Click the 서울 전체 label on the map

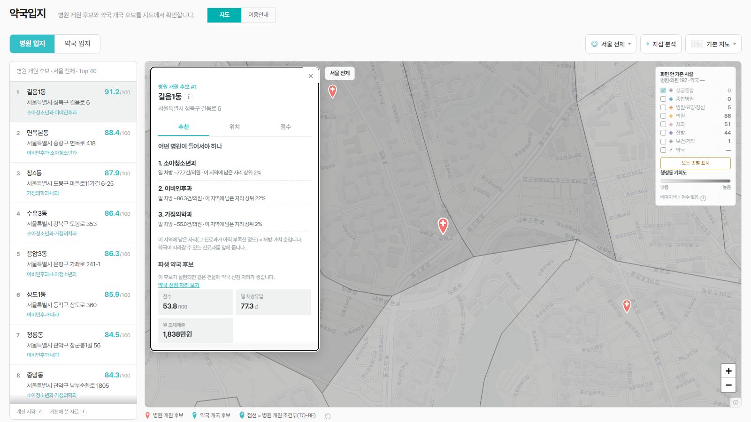click(x=340, y=73)
